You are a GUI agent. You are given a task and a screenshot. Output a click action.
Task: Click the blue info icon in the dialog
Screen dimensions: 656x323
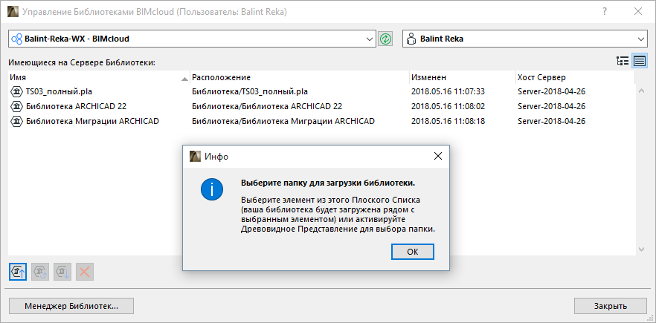coord(212,189)
